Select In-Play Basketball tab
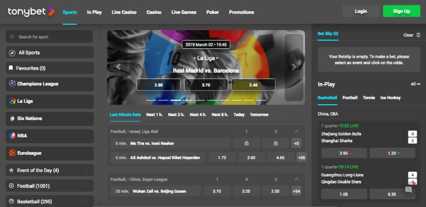Viewport: 426px width, 207px height. click(327, 97)
